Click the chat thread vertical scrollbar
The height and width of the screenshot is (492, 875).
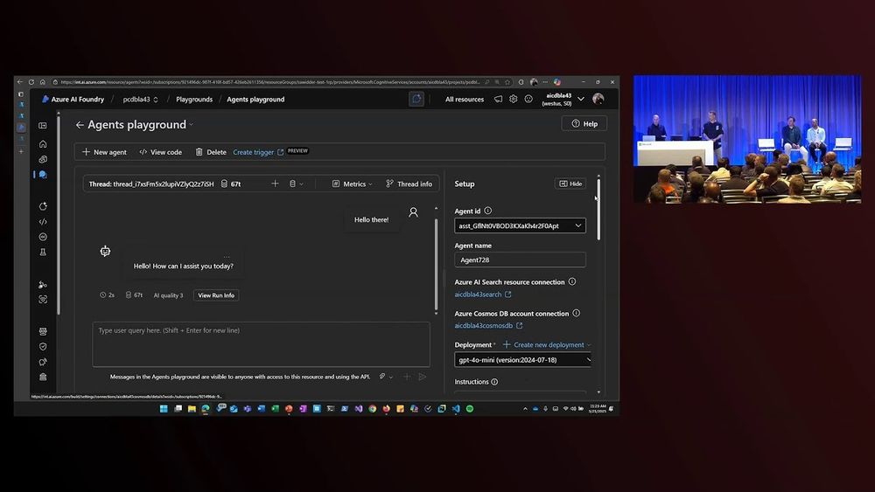pos(436,265)
